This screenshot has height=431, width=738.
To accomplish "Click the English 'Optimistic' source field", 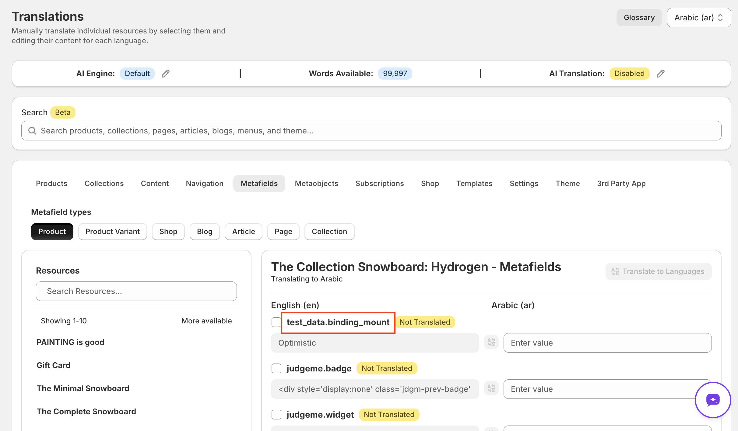I will tap(375, 343).
